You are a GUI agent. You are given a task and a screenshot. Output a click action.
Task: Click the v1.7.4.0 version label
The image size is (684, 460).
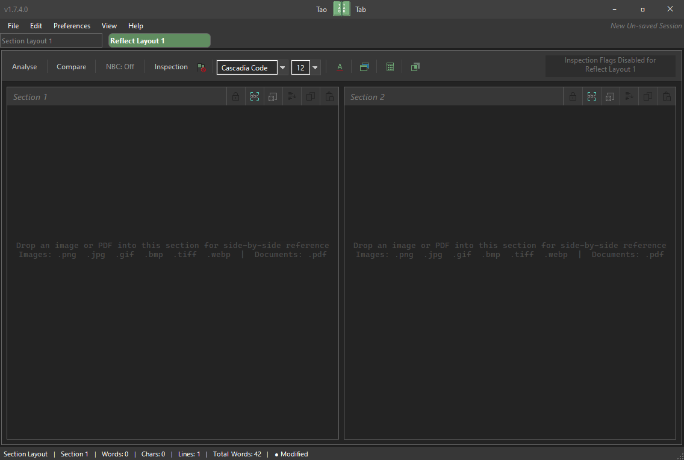pos(16,9)
